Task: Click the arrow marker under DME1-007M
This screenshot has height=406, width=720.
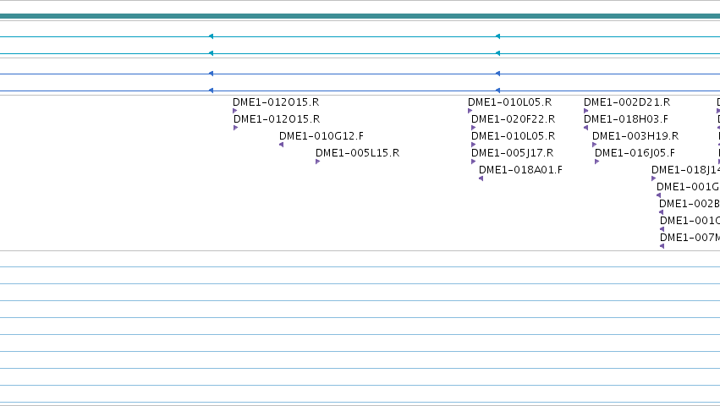Action: [x=662, y=247]
